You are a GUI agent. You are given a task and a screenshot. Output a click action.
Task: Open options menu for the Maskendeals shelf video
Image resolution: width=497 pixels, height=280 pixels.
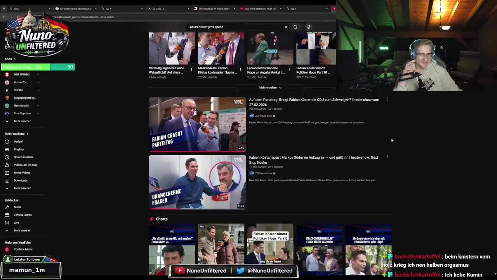(240, 70)
